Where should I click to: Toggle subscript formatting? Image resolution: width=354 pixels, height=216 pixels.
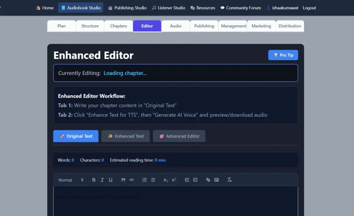tap(165, 180)
